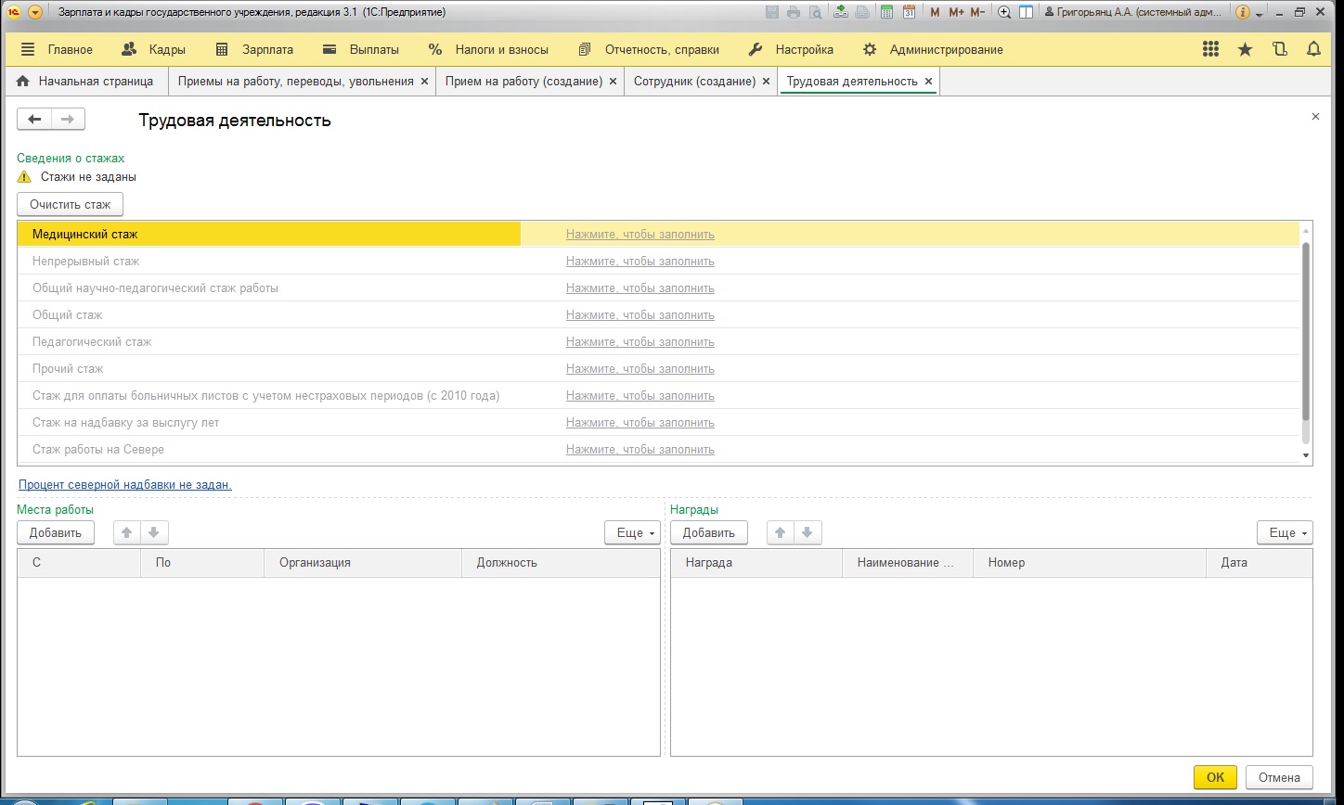
Task: Open the notifications bell icon
Action: (x=1313, y=50)
